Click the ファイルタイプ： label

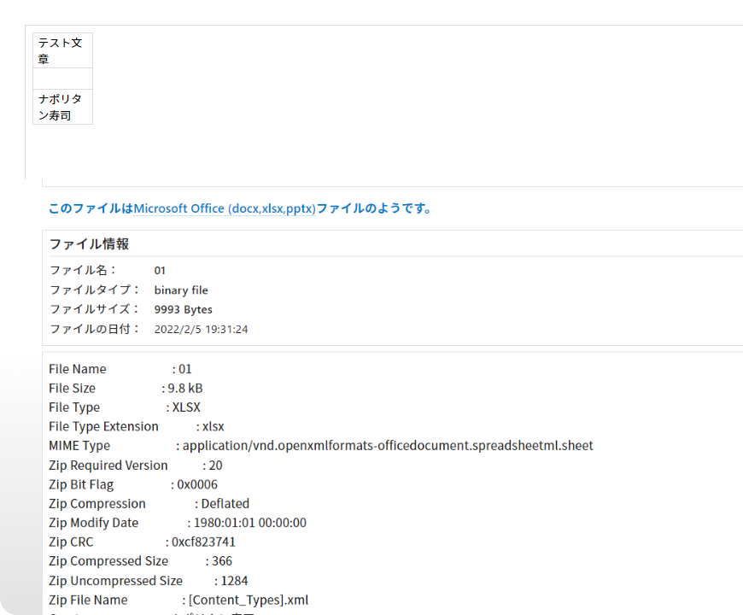[x=95, y=290]
